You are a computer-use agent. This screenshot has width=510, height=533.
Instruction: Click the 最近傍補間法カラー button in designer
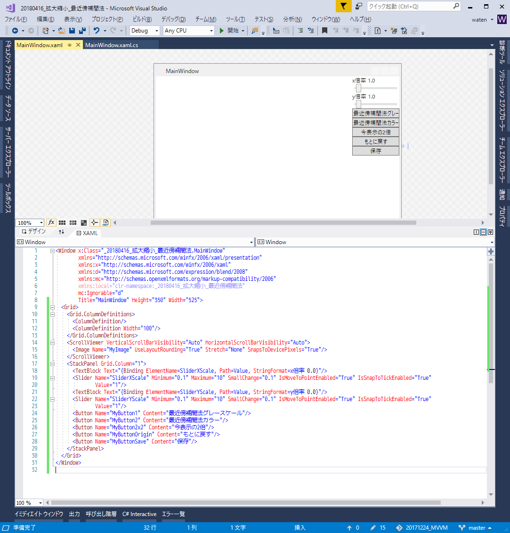(x=375, y=123)
